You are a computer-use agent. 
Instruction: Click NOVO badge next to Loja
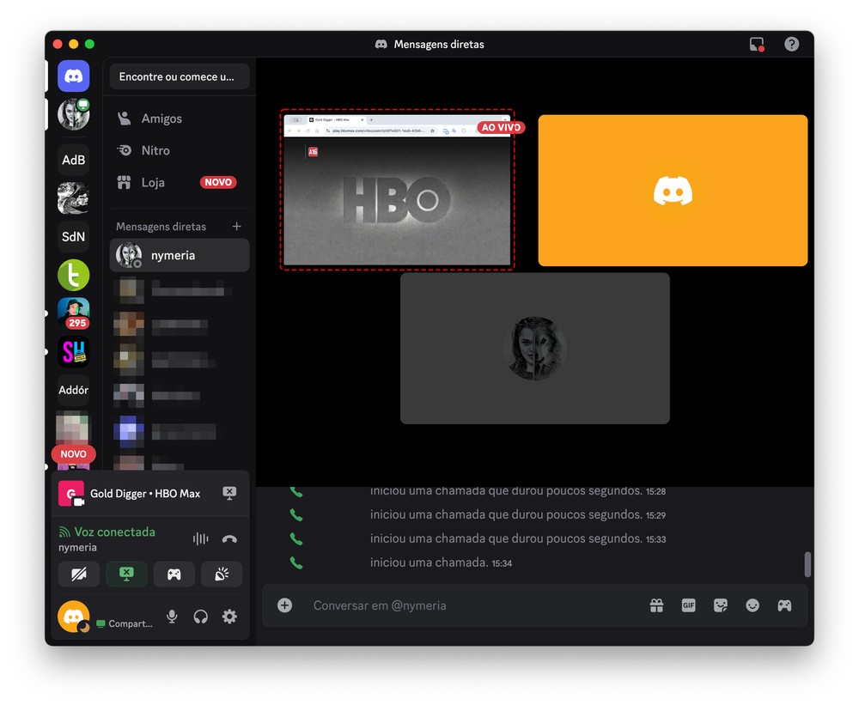(218, 182)
